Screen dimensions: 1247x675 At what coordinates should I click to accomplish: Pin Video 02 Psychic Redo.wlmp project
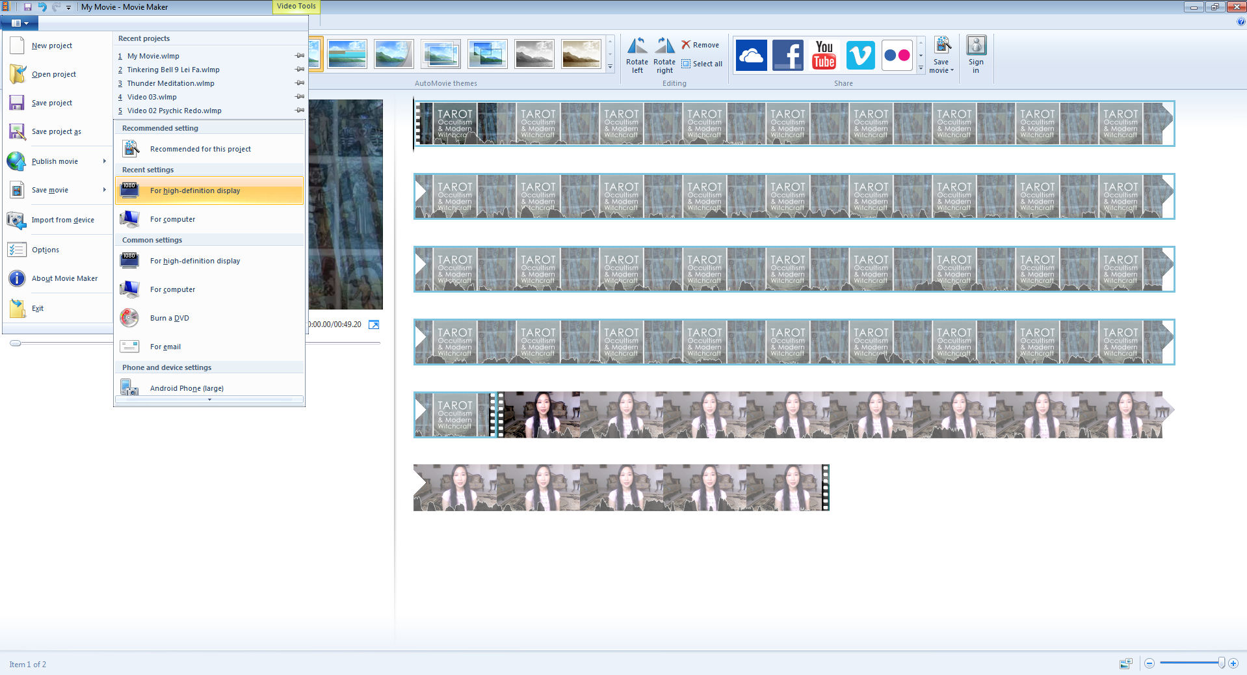[299, 111]
